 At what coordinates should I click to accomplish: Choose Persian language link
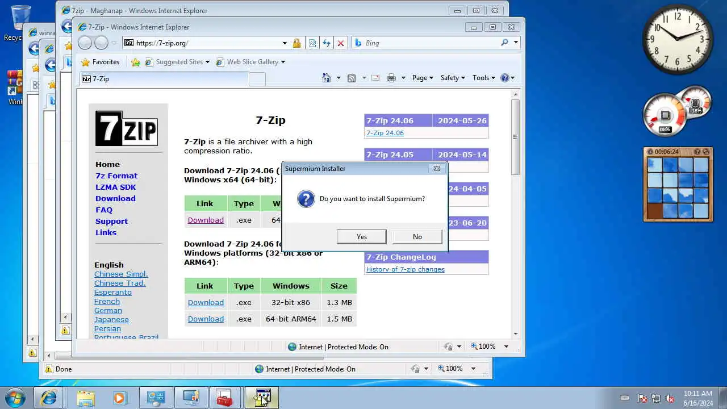[x=107, y=328]
